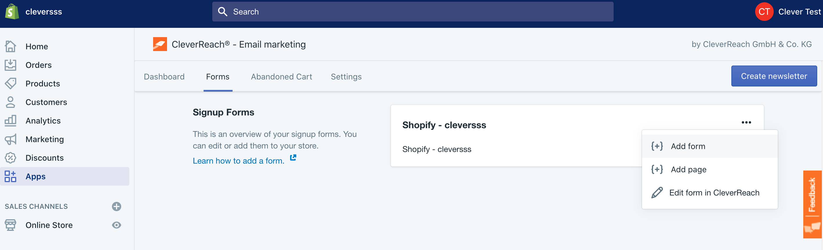This screenshot has width=823, height=250.
Task: Follow the Learn how to add a form link
Action: (238, 161)
